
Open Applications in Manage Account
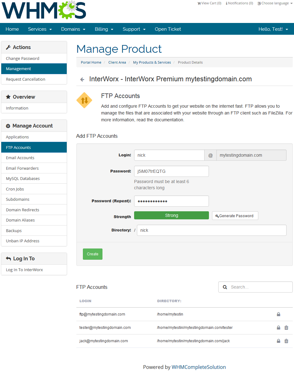click(34, 137)
